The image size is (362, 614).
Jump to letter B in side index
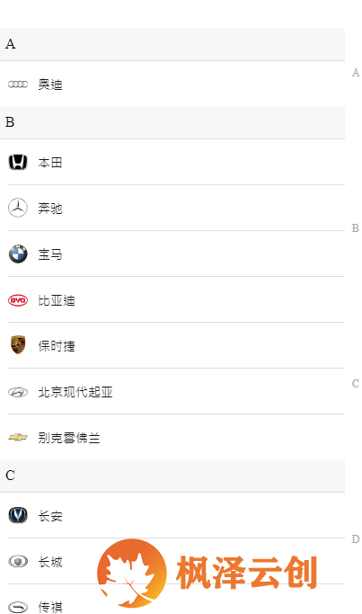pos(356,228)
